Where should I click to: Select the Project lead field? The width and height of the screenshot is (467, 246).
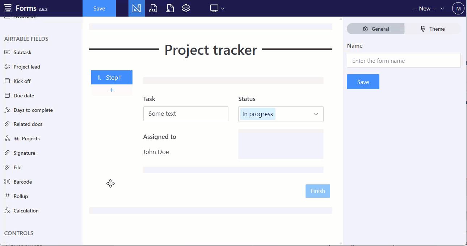[x=27, y=67]
